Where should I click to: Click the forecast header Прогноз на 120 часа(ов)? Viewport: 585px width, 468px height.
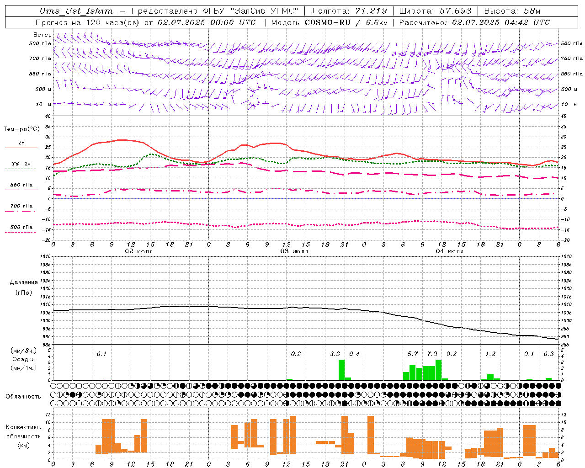click(88, 22)
